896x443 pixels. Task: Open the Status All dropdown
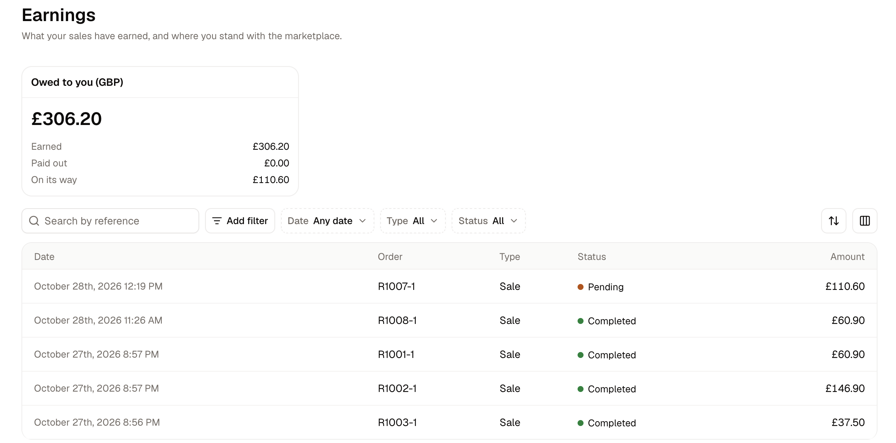pos(488,221)
